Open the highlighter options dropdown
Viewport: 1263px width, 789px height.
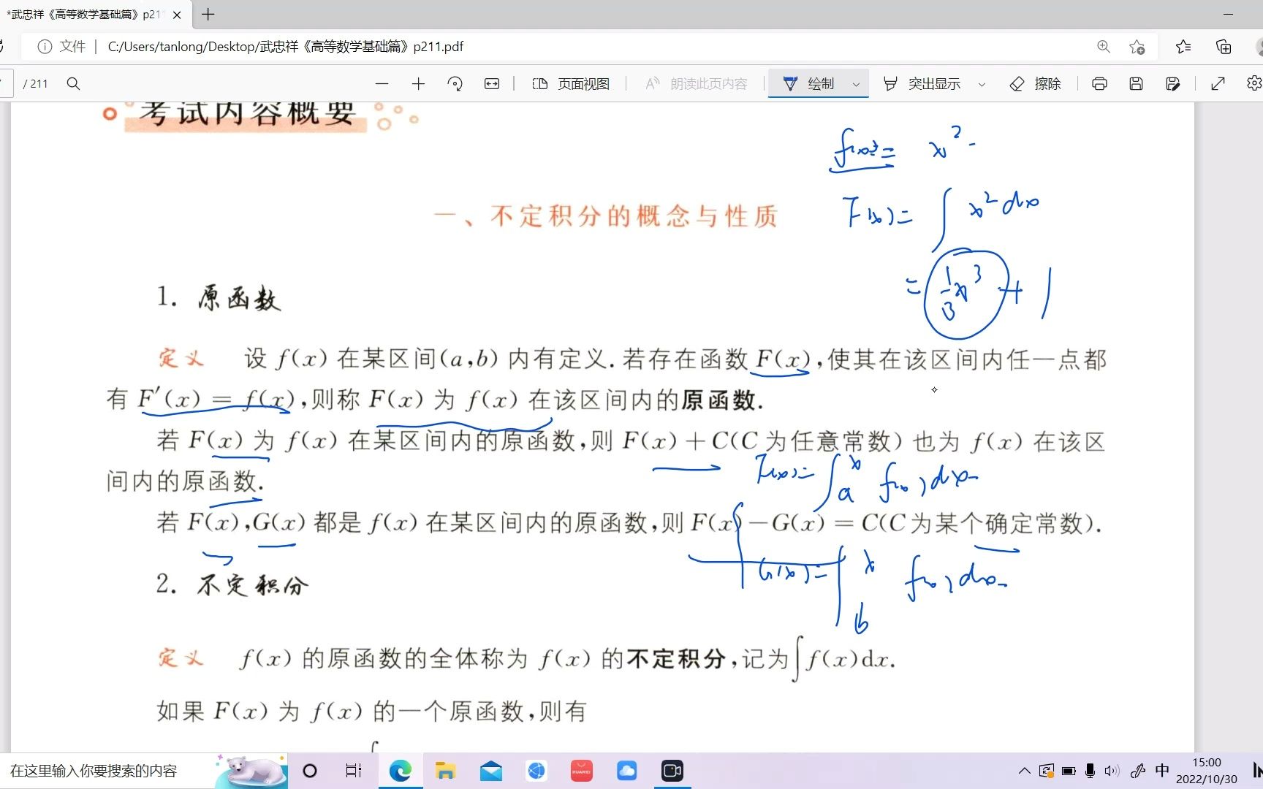(981, 83)
